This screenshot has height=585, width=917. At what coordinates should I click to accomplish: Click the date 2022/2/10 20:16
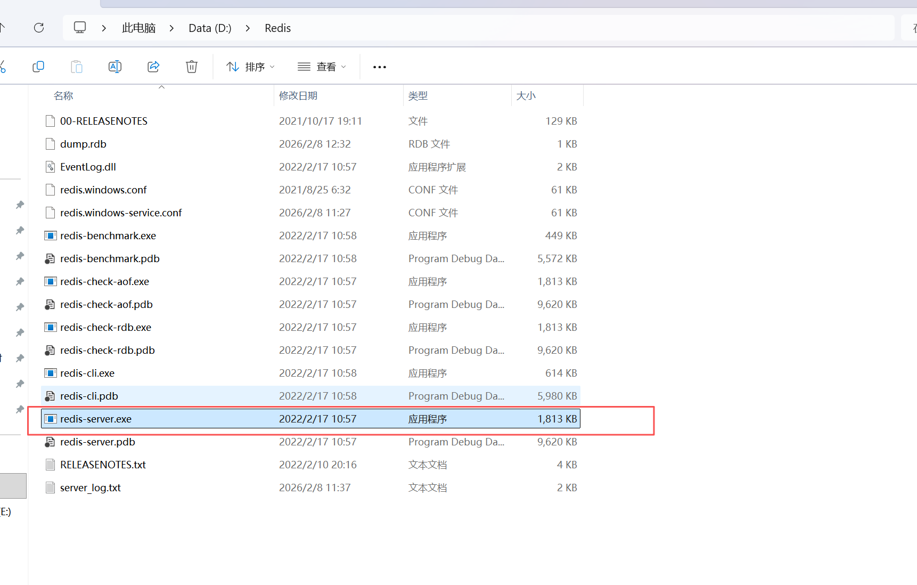coord(318,465)
